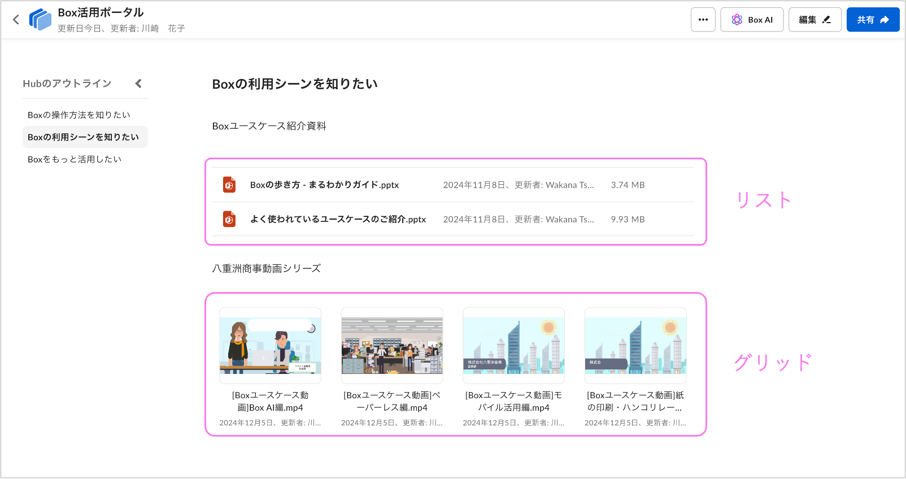Open the モバイル活用編 video thumbnail
The height and width of the screenshot is (479, 906).
coord(514,346)
